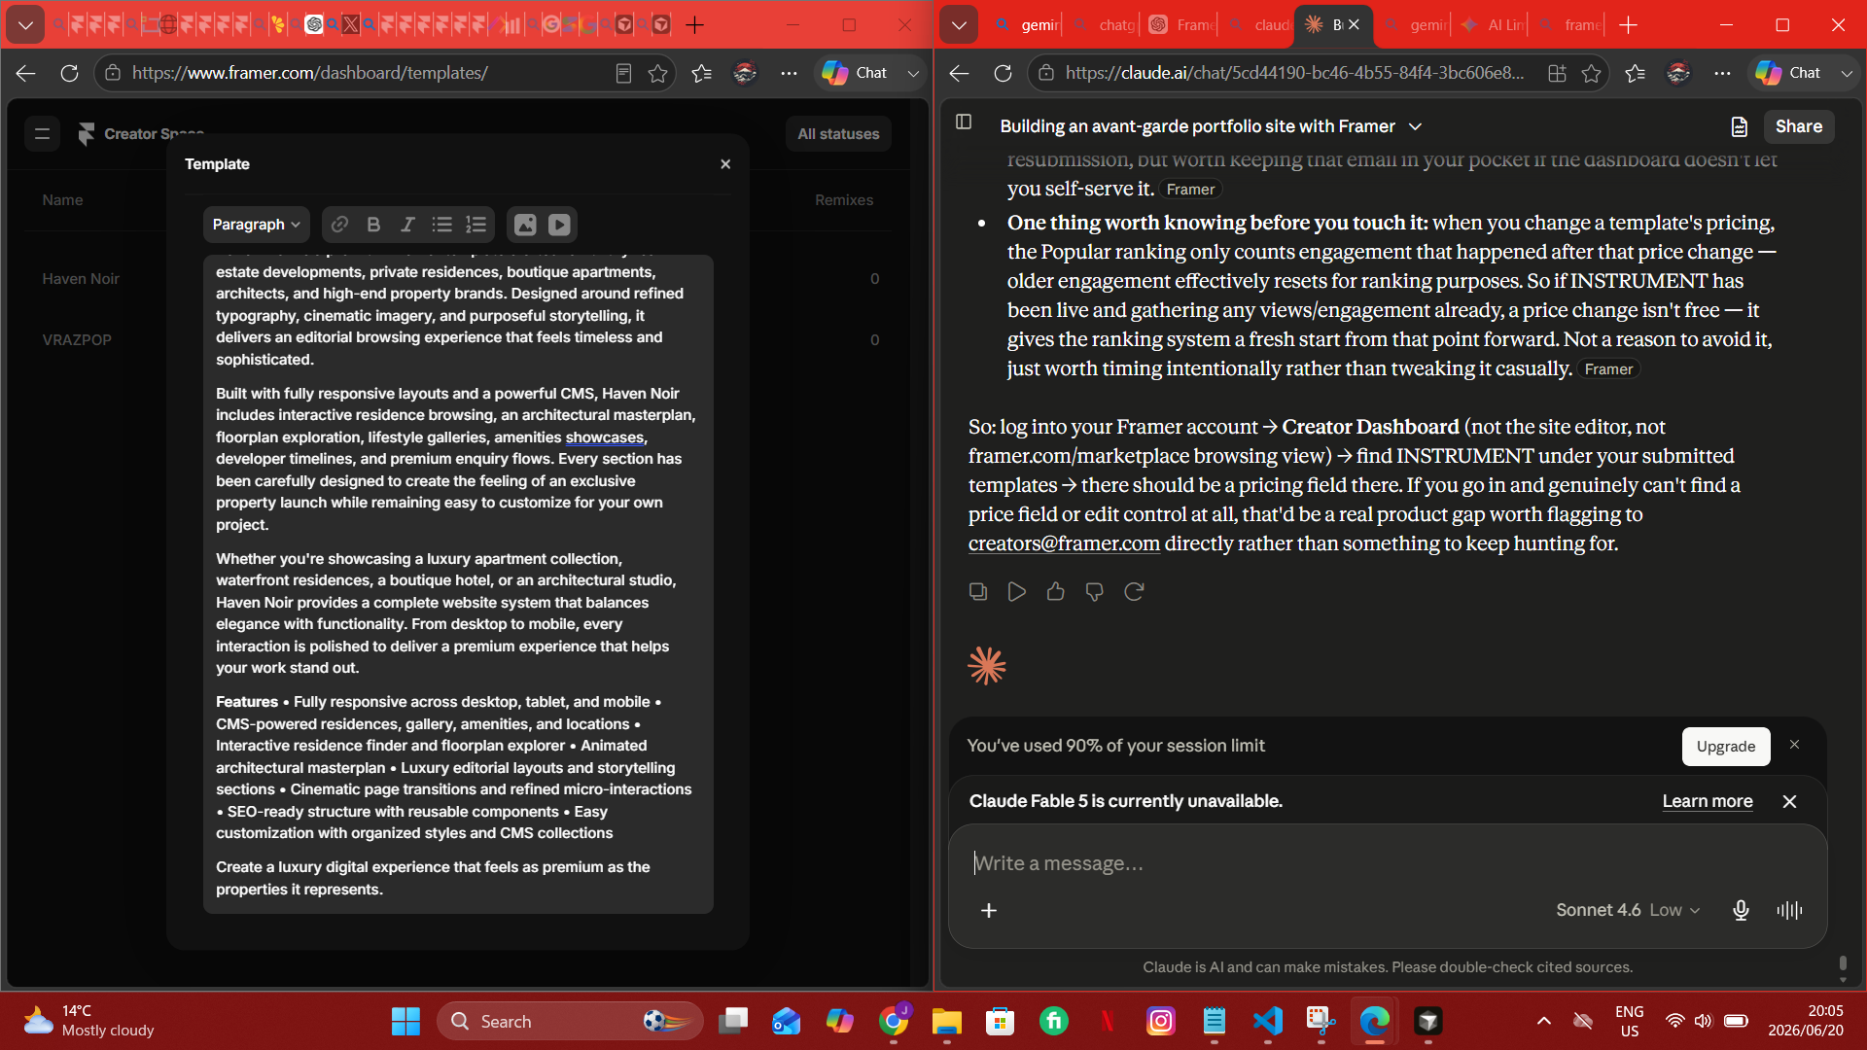
Task: Open the attachment plus menu in Claude
Action: [989, 910]
